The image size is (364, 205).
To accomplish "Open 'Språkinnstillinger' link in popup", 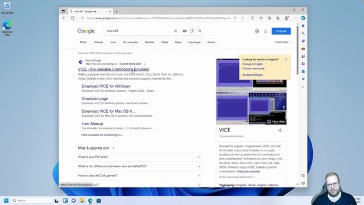I will click(253, 75).
